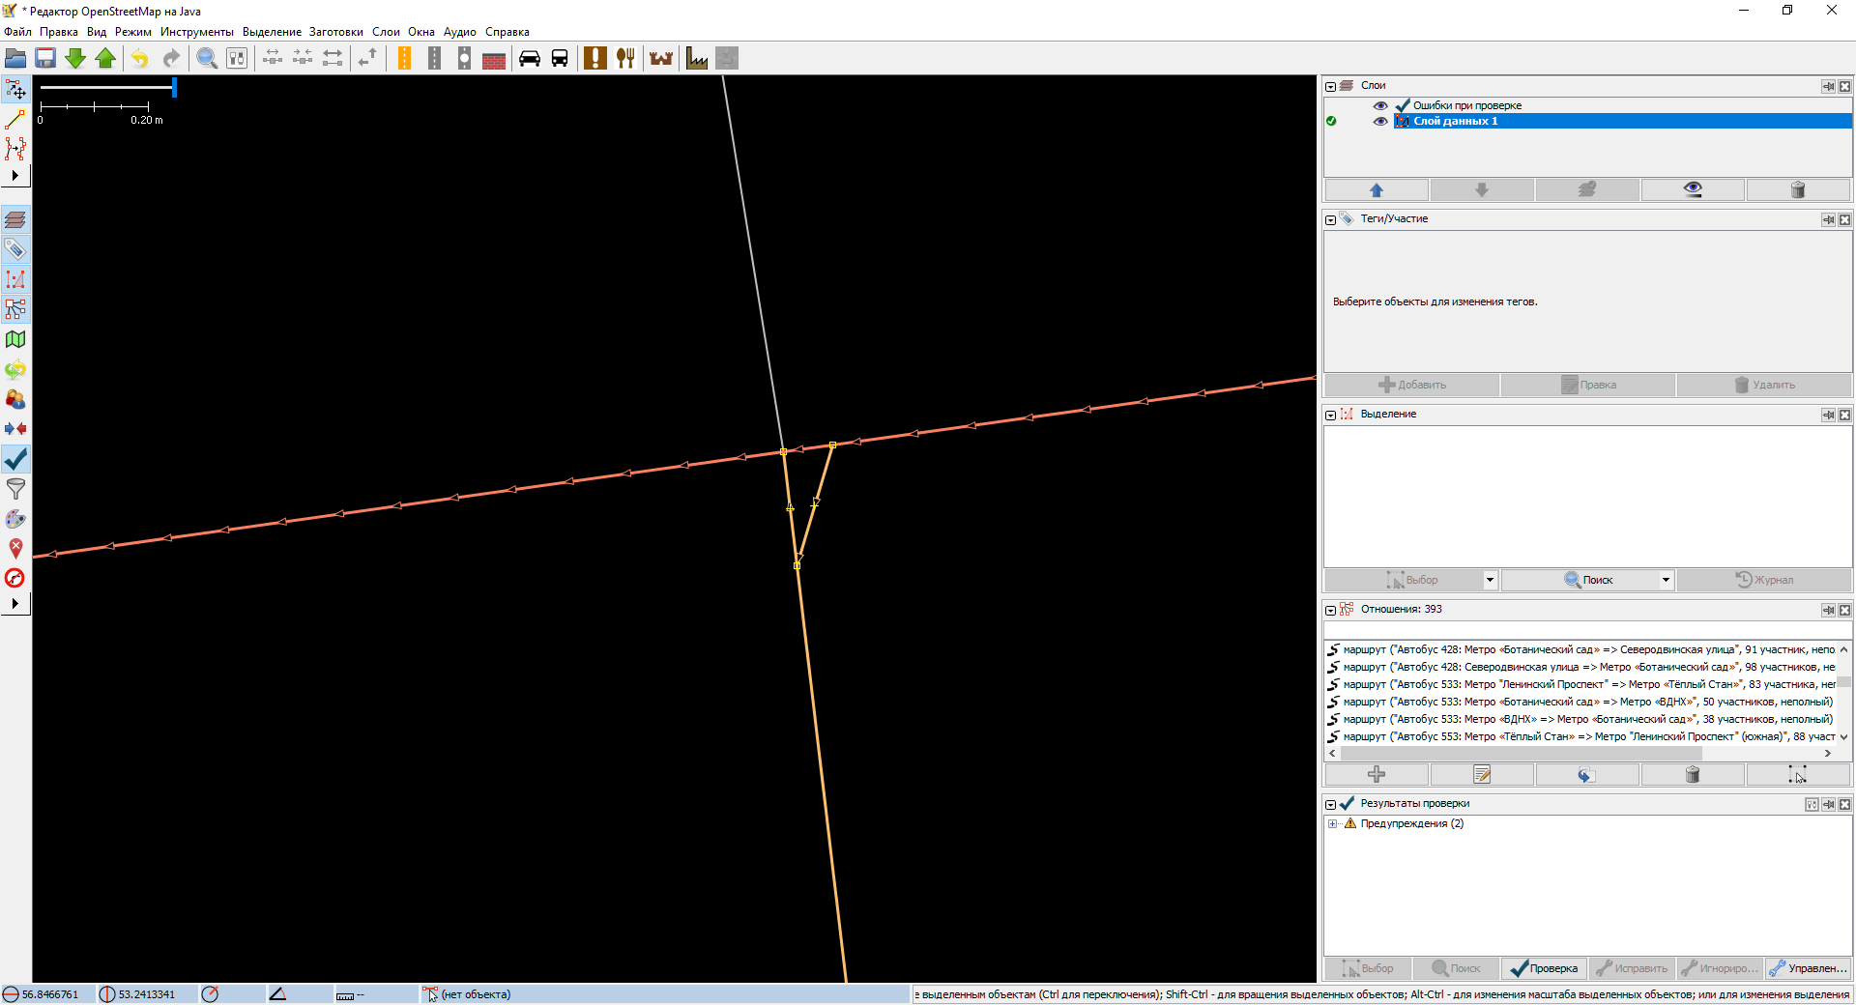Toggle the layer visibility opacity button
The image size is (1856, 1005).
coord(1693,190)
